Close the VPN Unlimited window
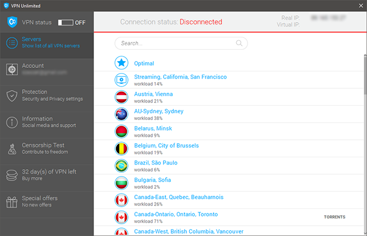 coord(361,6)
